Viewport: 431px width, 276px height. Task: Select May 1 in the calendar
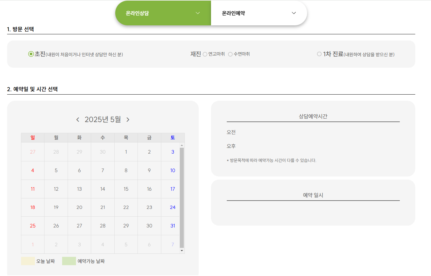pos(126,152)
